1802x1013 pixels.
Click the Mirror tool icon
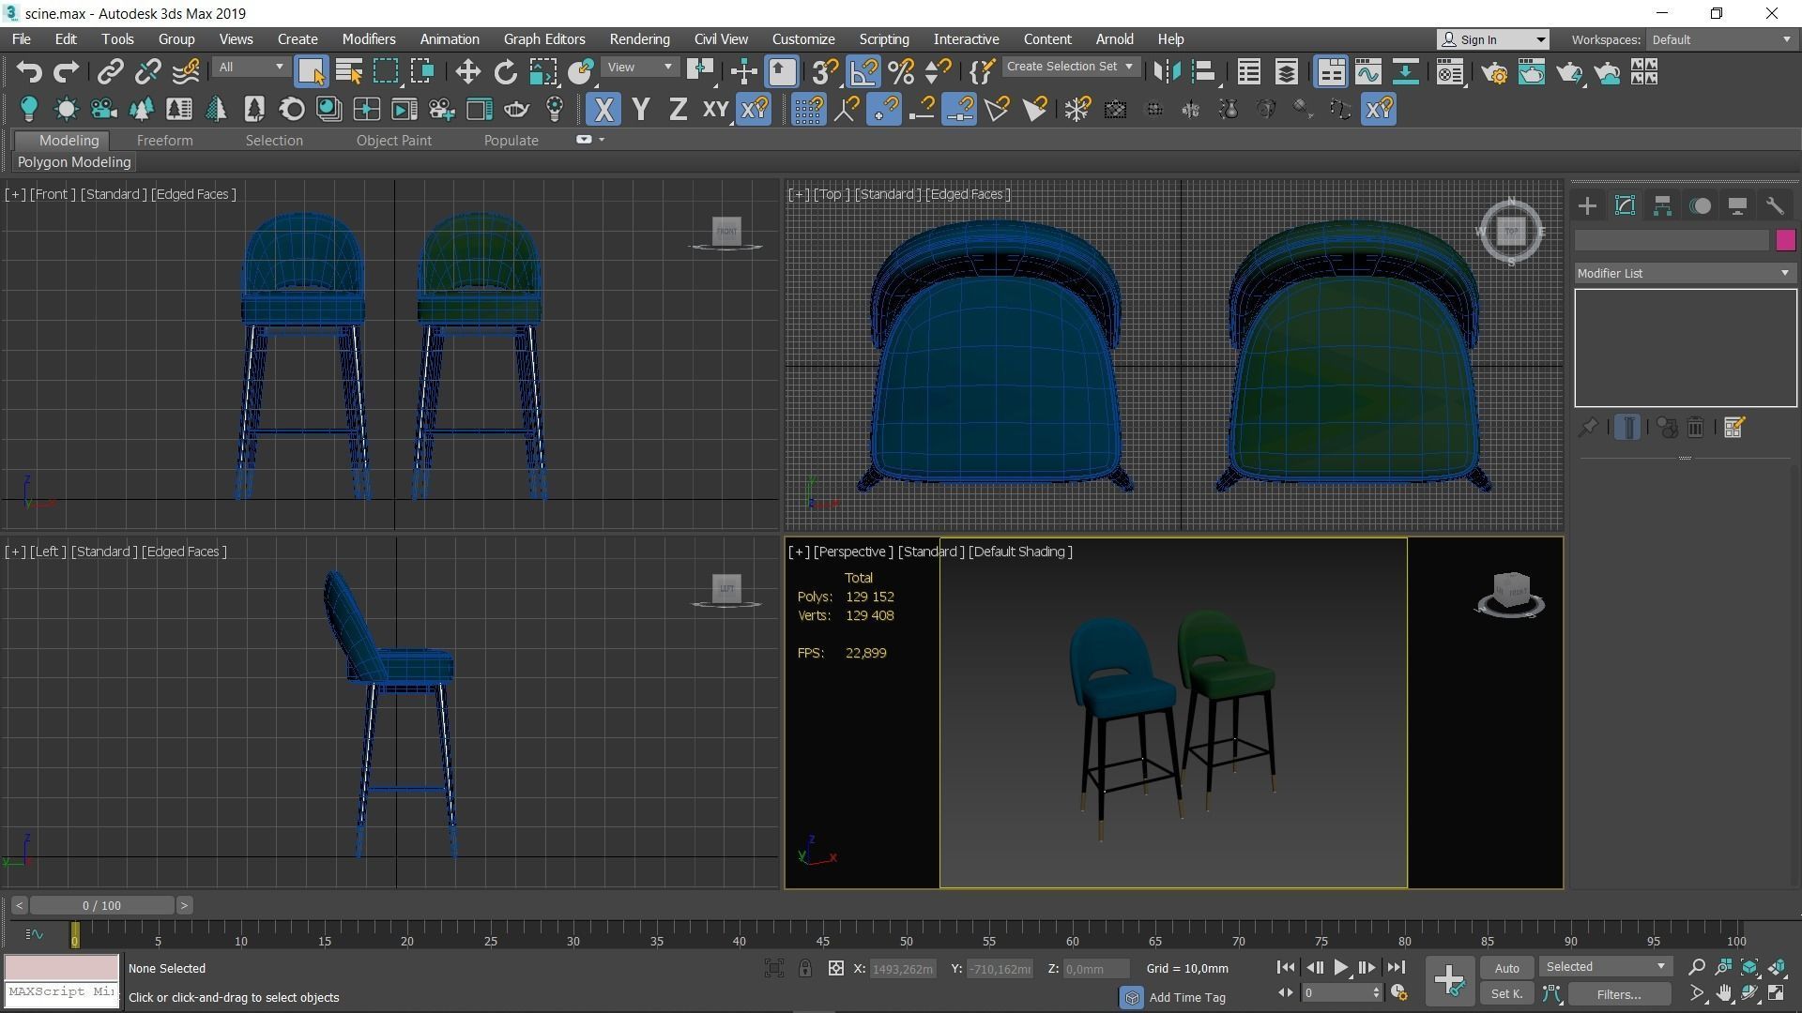click(1167, 72)
